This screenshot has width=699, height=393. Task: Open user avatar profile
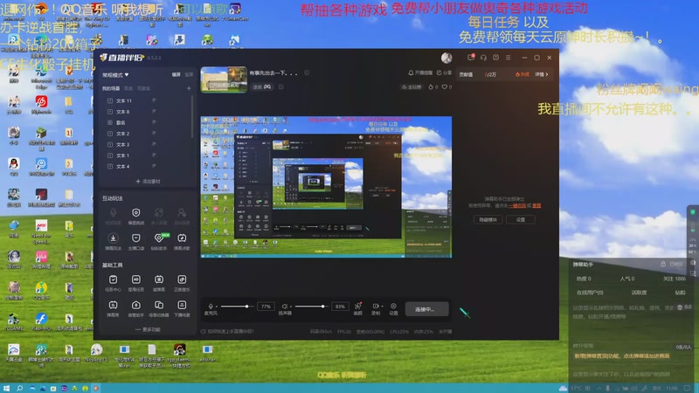tap(446, 58)
